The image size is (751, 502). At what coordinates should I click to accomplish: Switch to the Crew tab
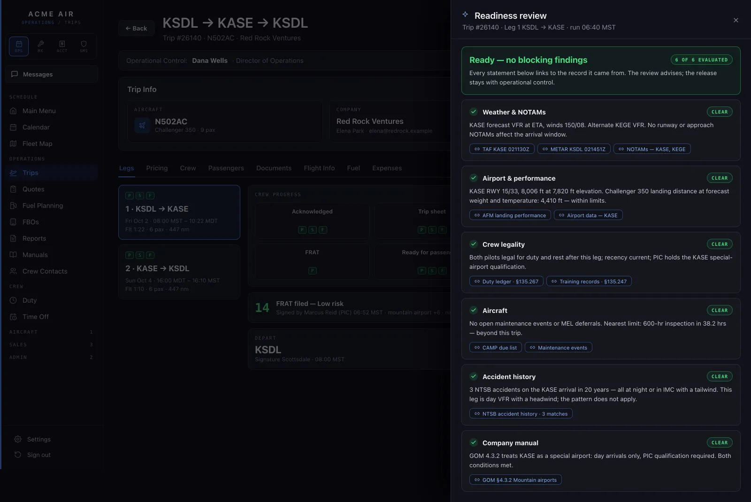click(x=188, y=168)
